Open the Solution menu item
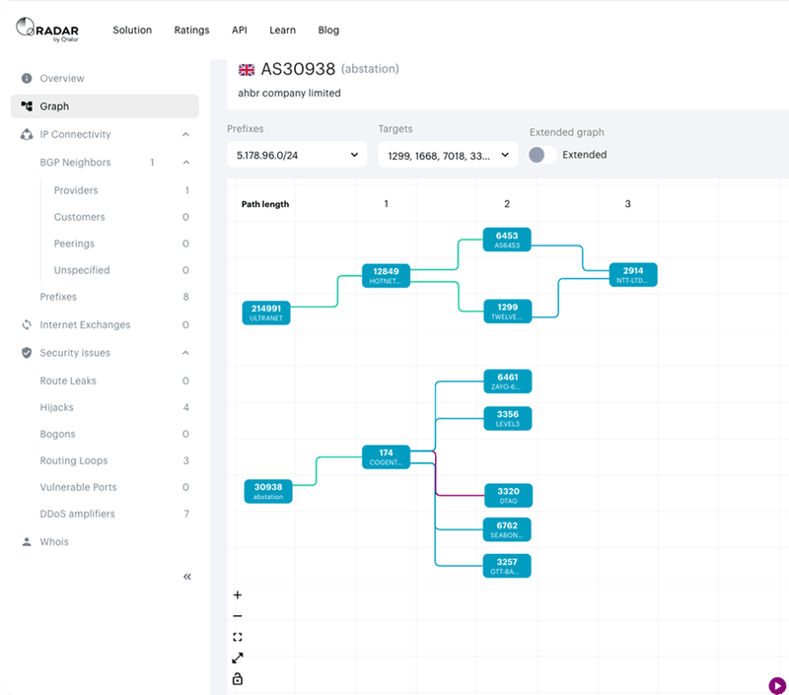 (x=132, y=31)
